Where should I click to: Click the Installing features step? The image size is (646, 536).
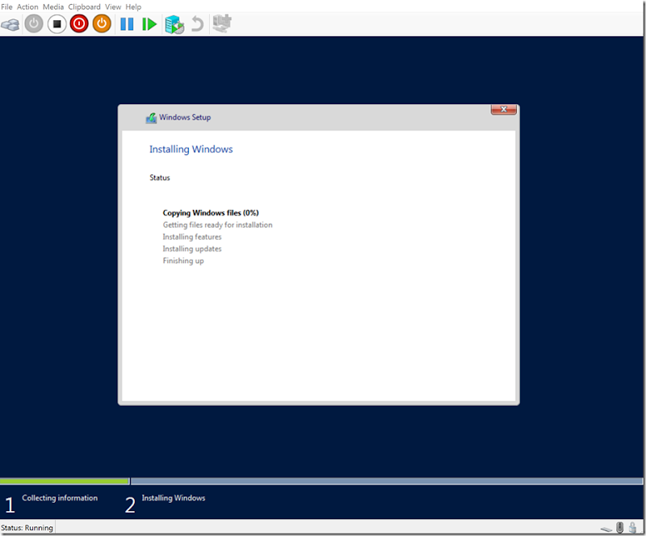pos(192,237)
